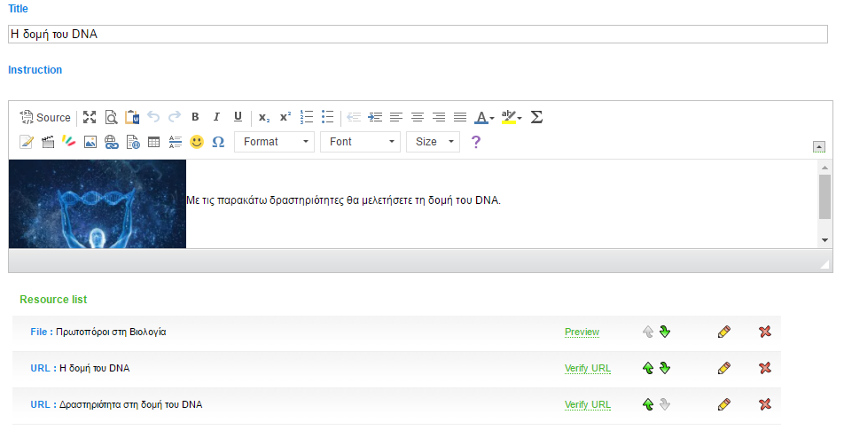Open the Font dropdown
This screenshot has width=844, height=438.
[361, 142]
